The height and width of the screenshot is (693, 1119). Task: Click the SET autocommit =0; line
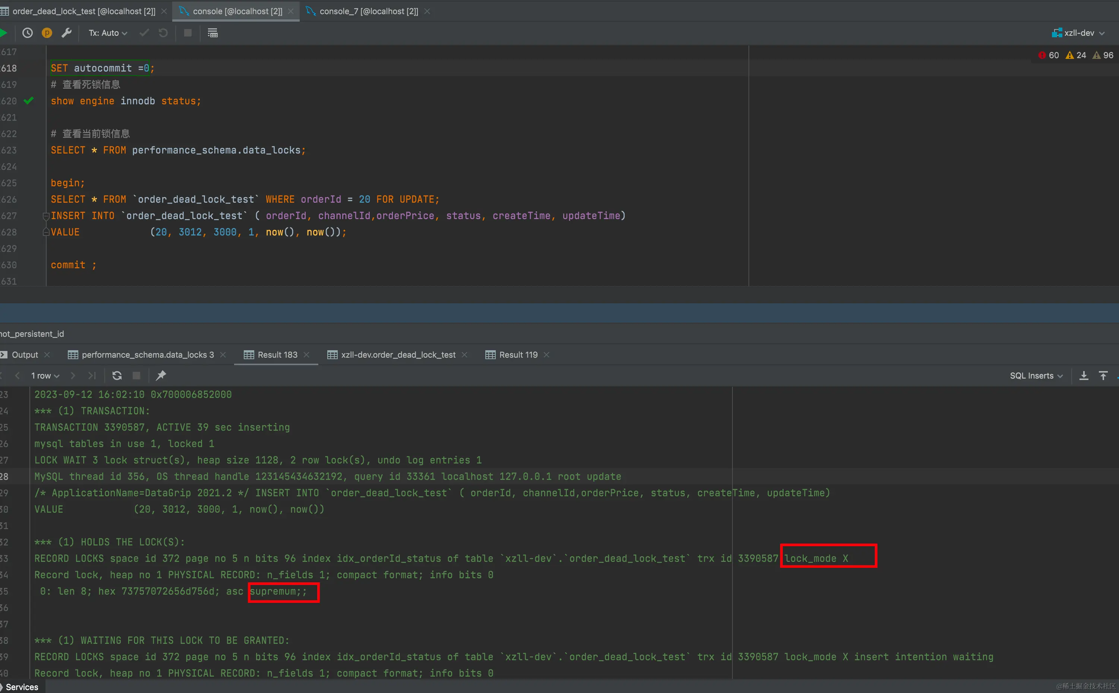103,68
